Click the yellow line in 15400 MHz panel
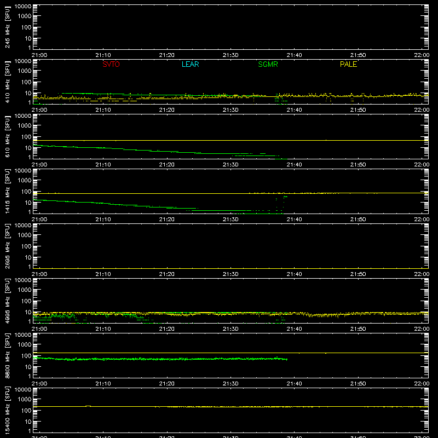 pos(230,407)
